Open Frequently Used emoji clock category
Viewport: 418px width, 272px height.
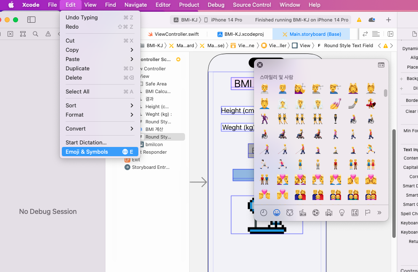(263, 213)
